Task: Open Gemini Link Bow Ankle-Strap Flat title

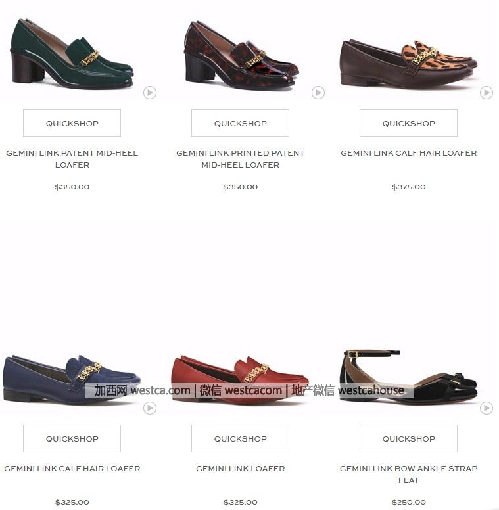Action: [x=408, y=475]
